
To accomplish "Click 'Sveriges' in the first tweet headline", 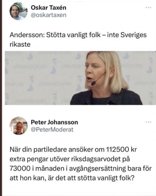I will coord(133,35).
